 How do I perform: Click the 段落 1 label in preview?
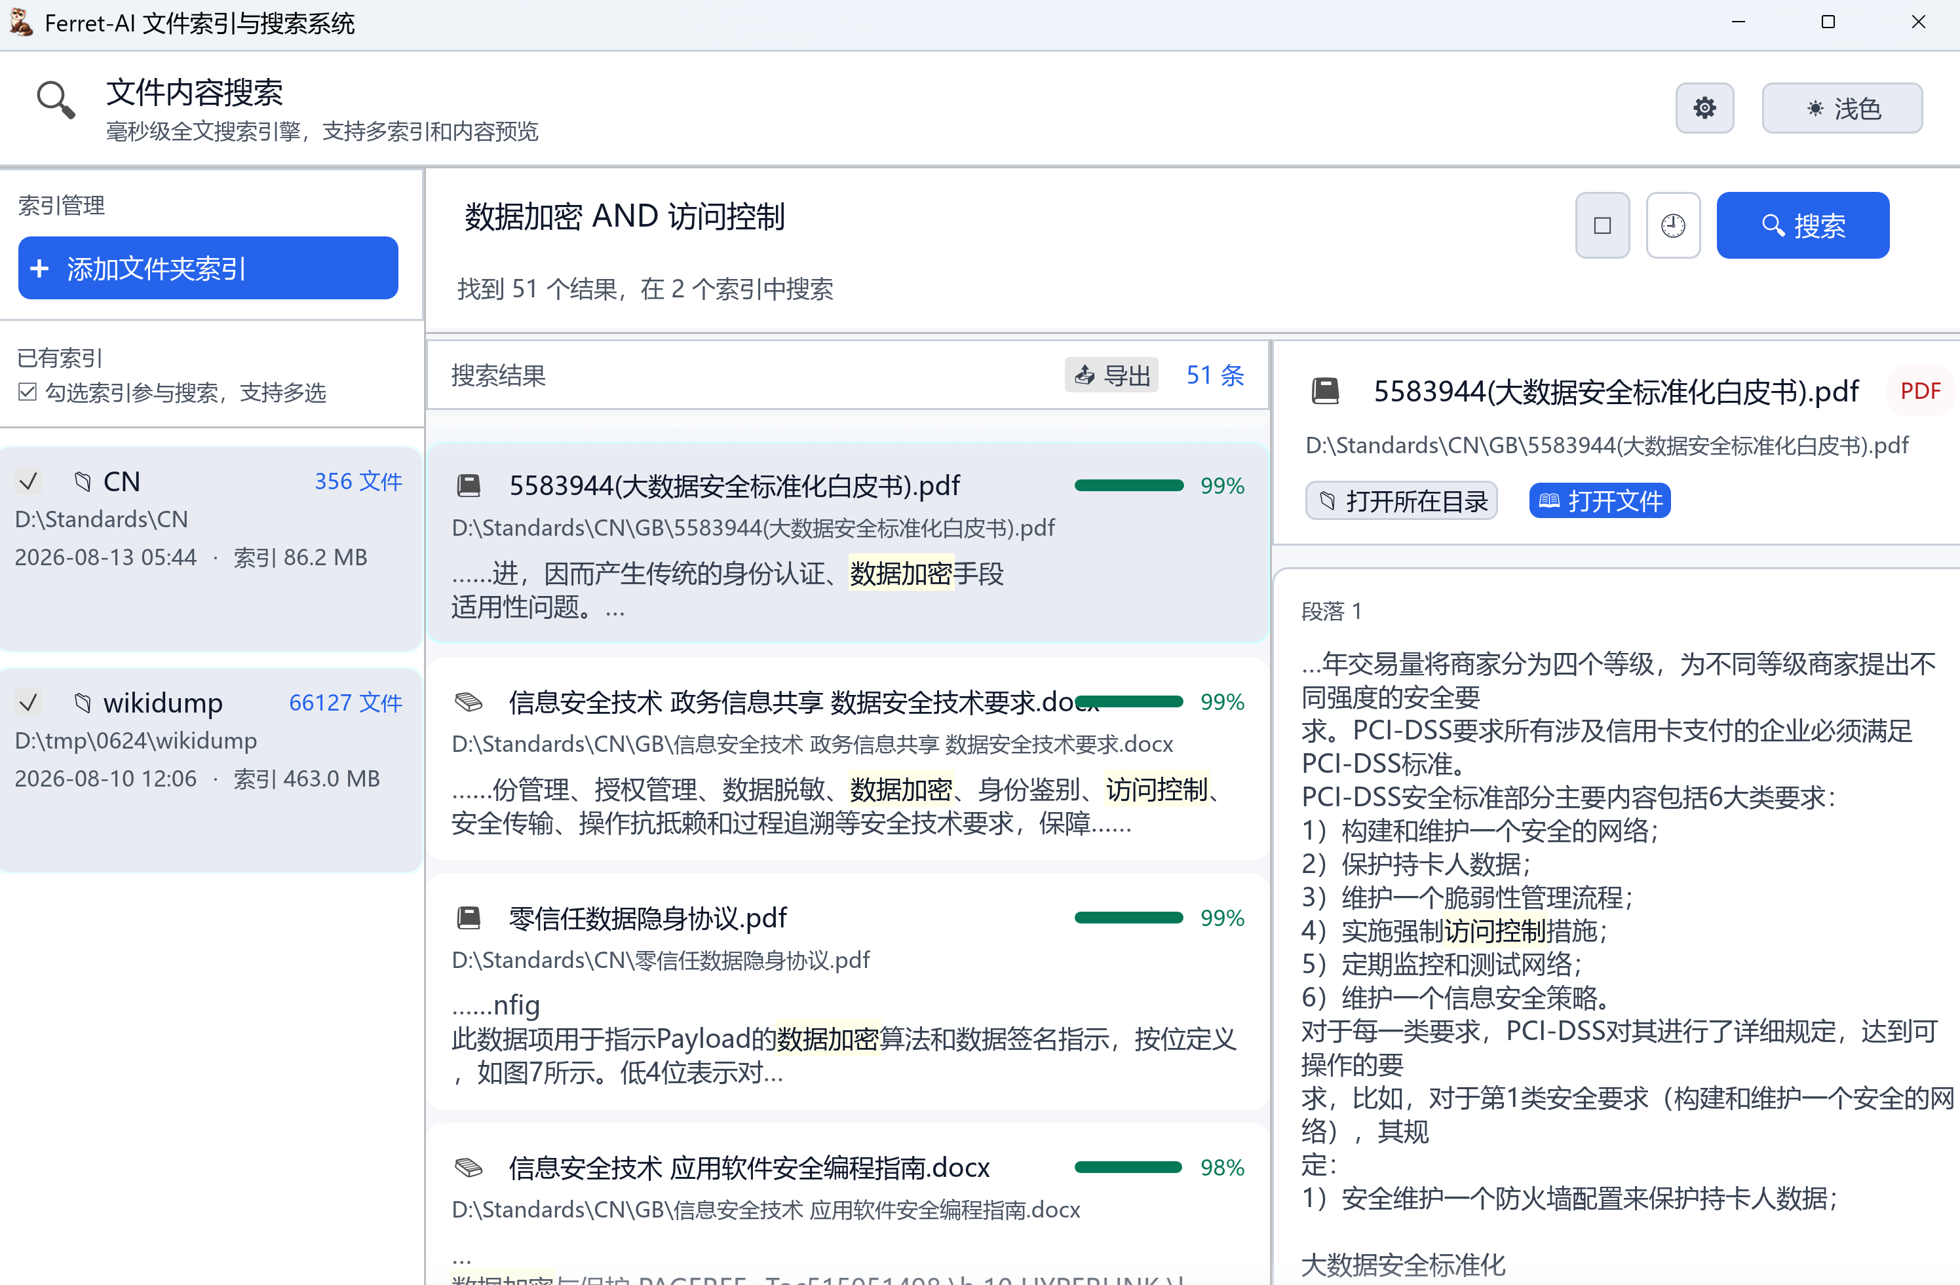1332,611
